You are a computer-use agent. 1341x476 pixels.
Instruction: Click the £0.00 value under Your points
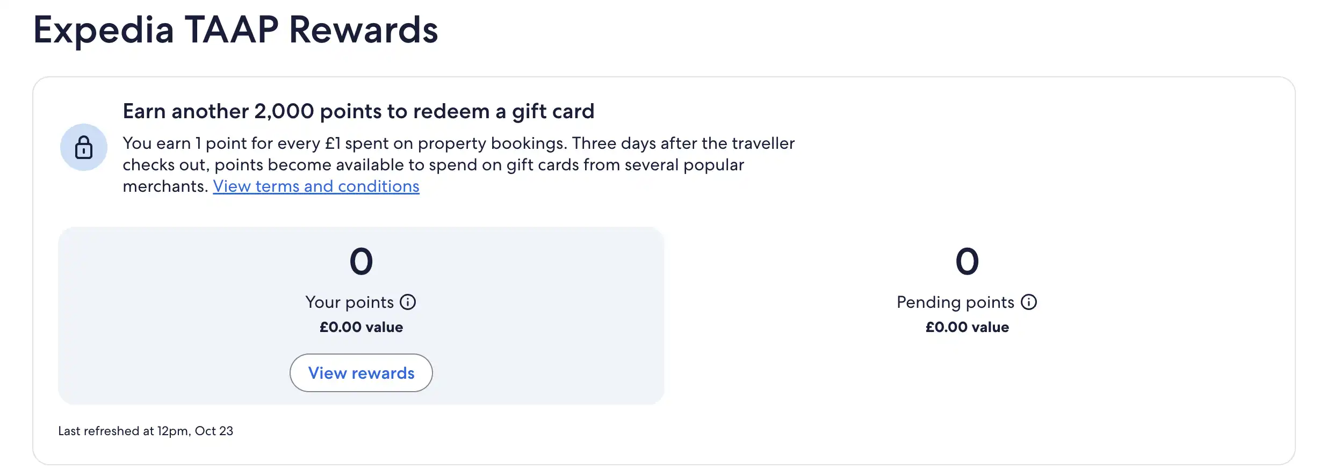361,327
